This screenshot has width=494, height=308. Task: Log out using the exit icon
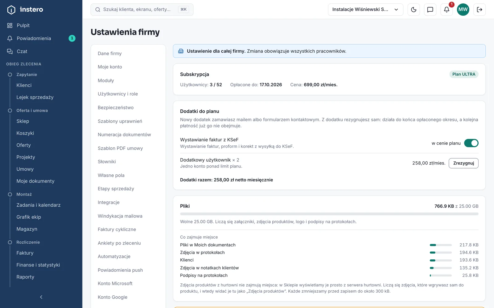click(x=479, y=10)
